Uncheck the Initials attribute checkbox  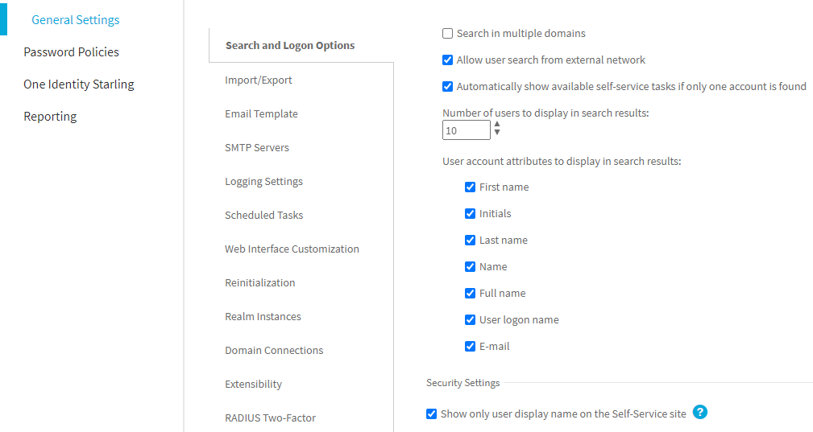point(470,214)
